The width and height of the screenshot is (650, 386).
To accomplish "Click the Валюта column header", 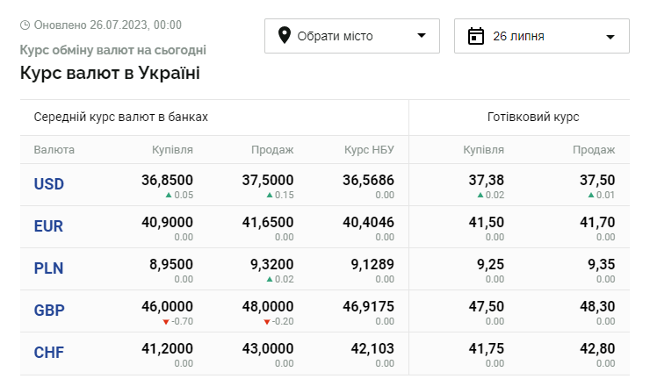I will pos(54,150).
